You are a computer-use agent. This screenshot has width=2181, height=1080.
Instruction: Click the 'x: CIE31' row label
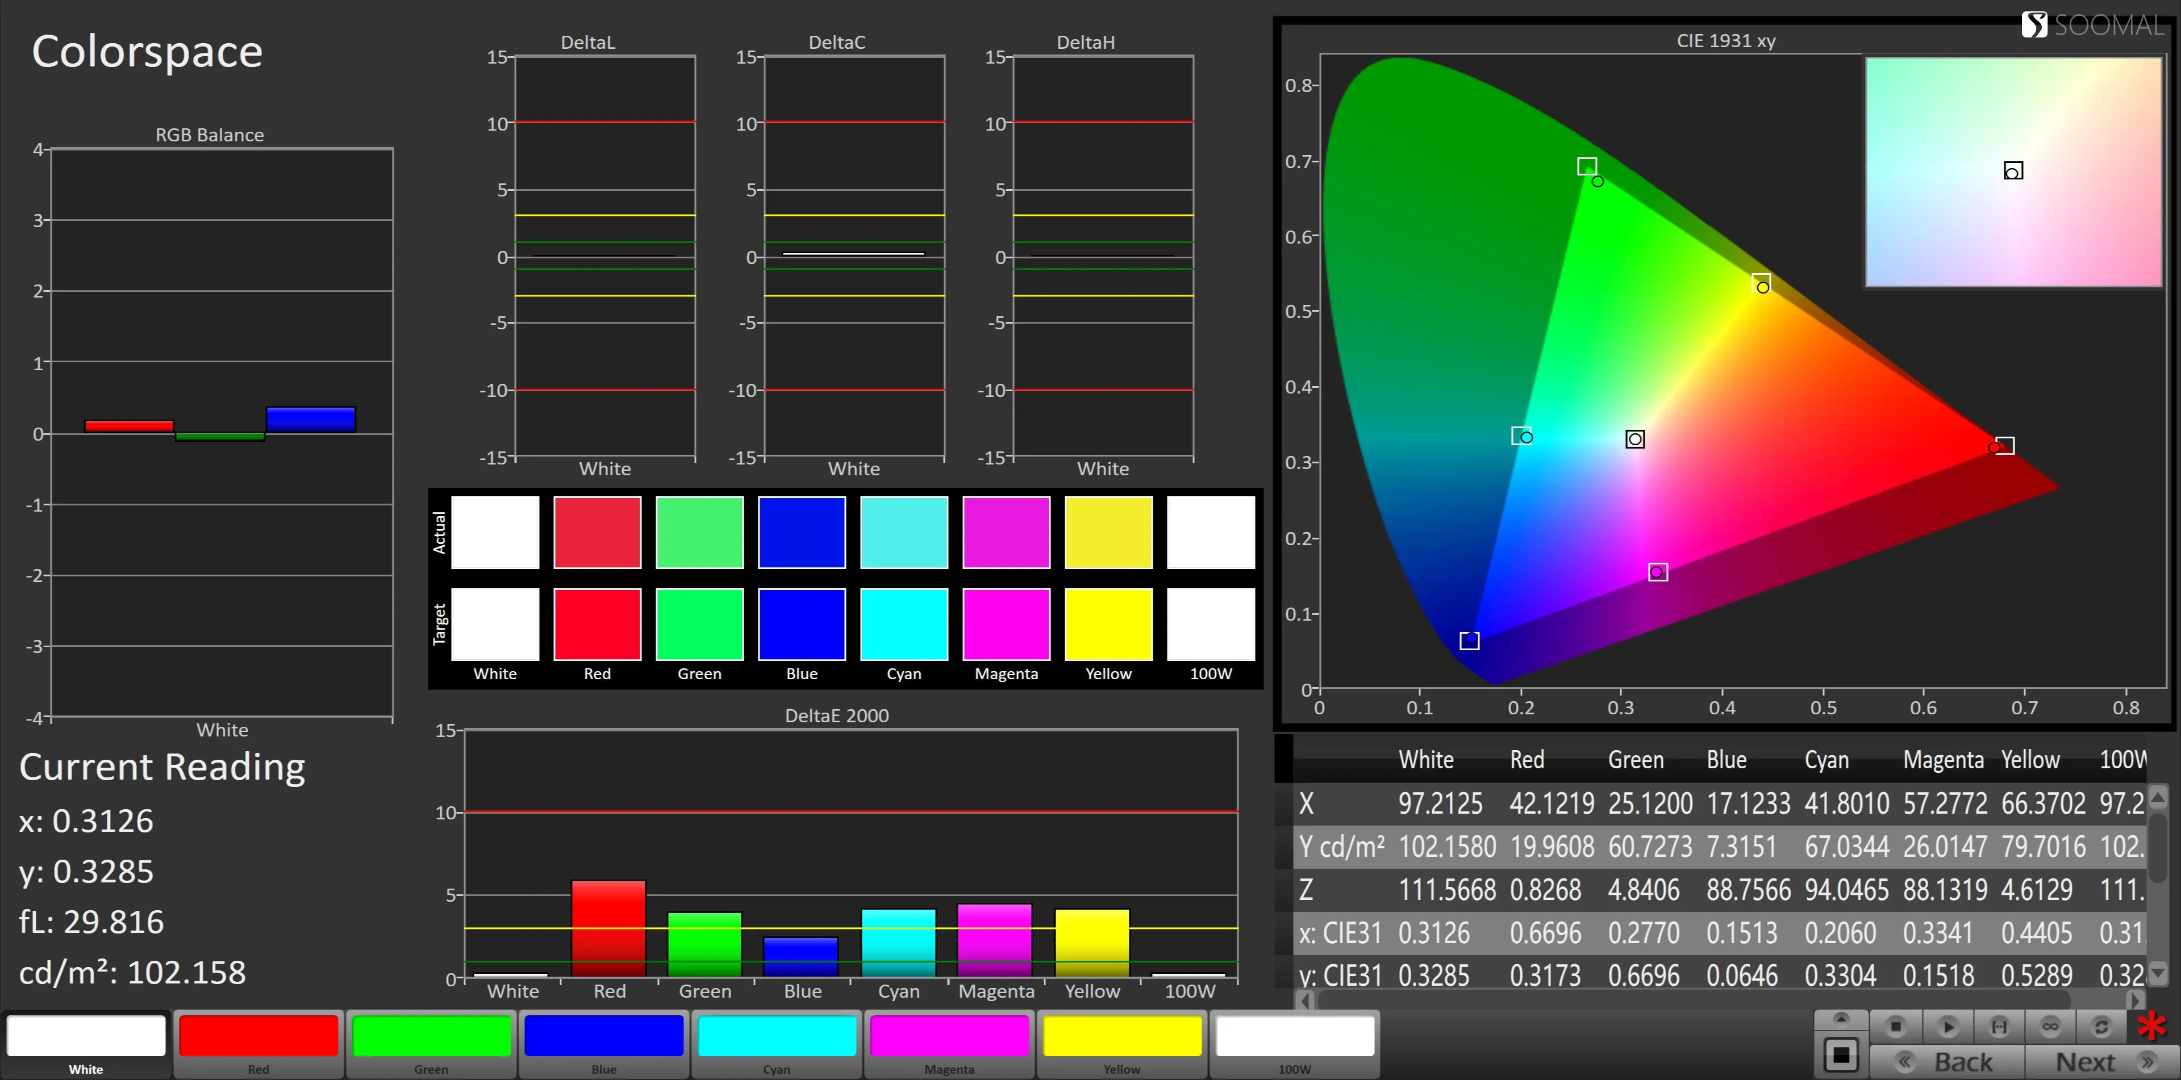pyautogui.click(x=1340, y=933)
